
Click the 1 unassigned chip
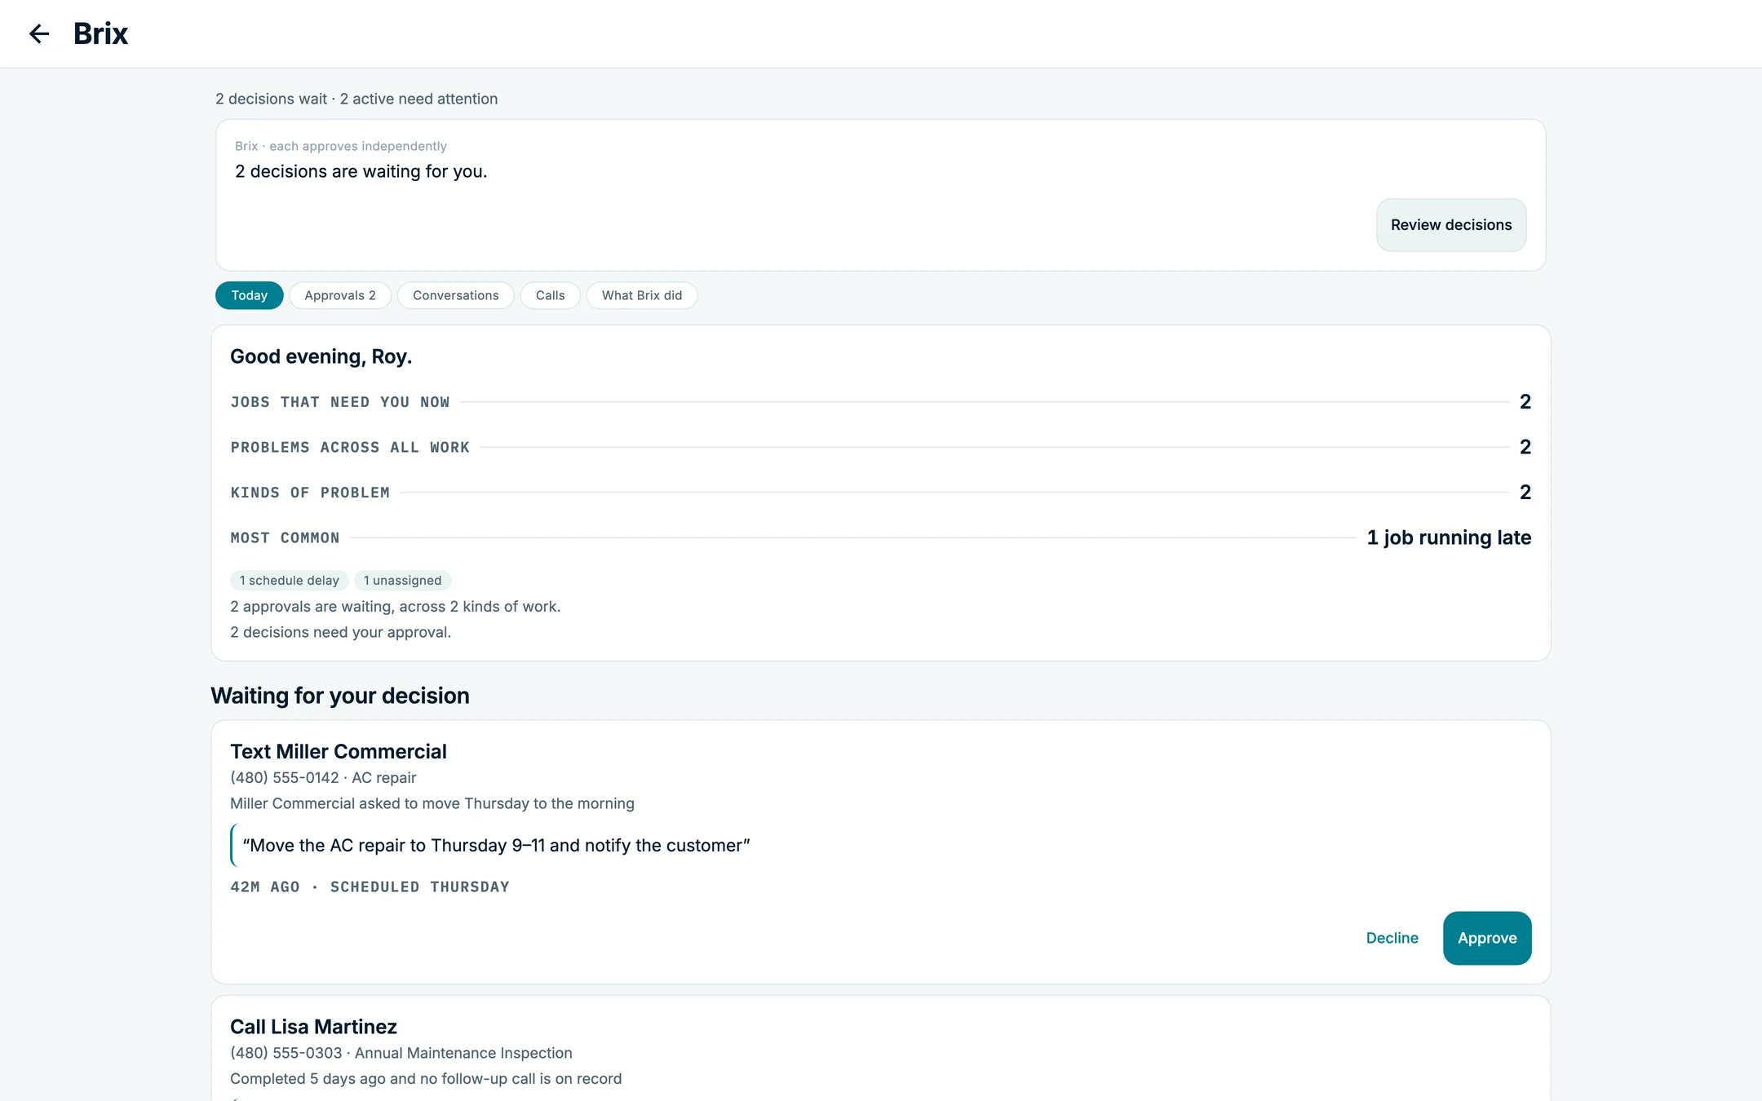tap(402, 581)
